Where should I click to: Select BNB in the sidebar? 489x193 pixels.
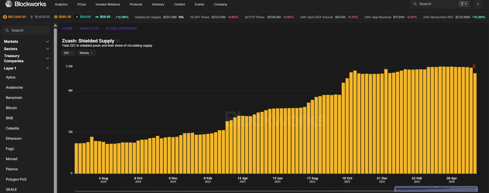tap(9, 118)
